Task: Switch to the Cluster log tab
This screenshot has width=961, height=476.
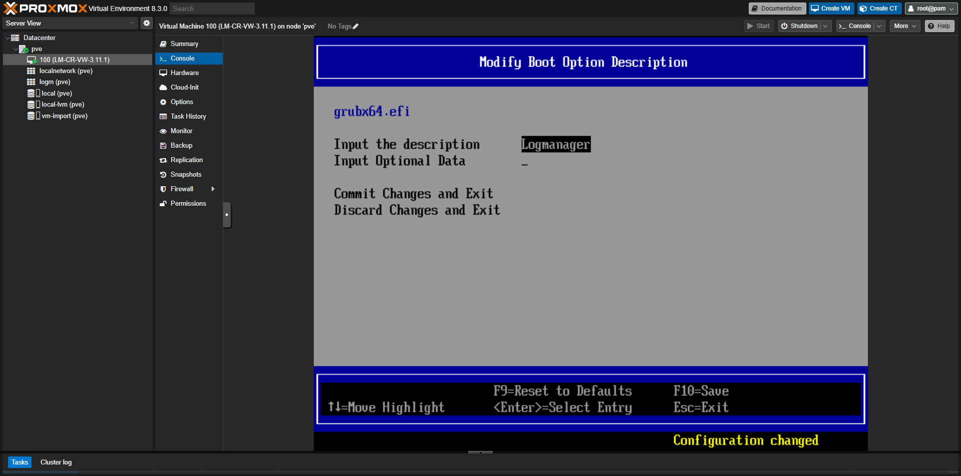Action: click(x=56, y=462)
